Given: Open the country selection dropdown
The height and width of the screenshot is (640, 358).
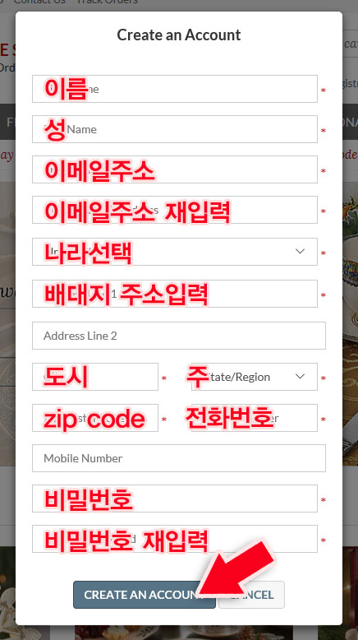Looking at the screenshot, I should tap(175, 252).
